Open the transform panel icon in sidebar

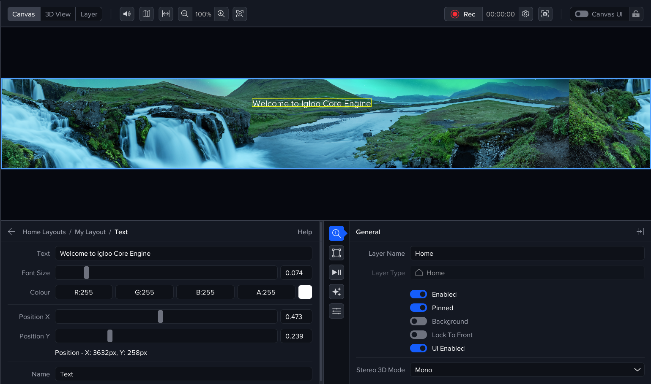[x=336, y=253]
